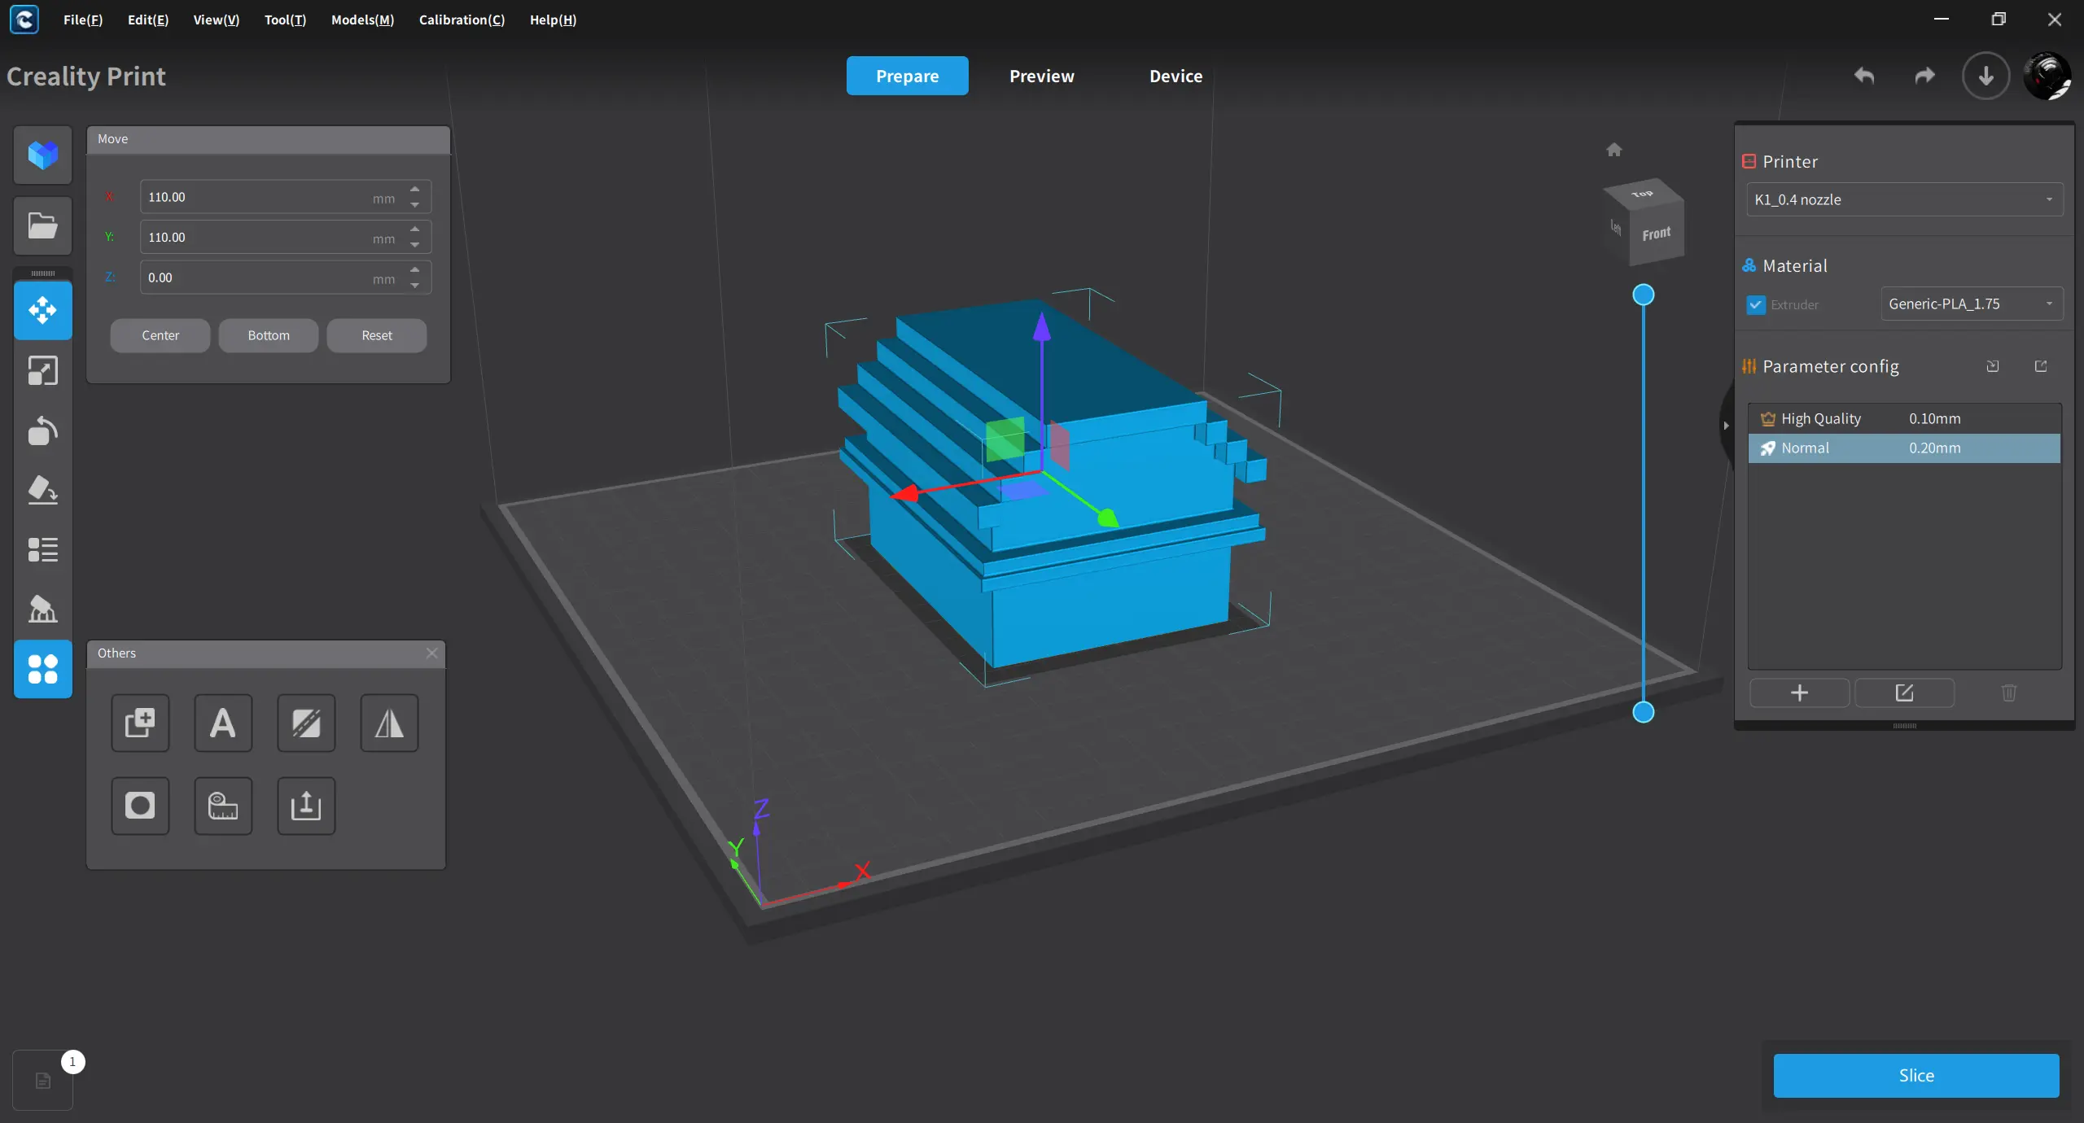
Task: Open the Help(H) menu
Action: 553,20
